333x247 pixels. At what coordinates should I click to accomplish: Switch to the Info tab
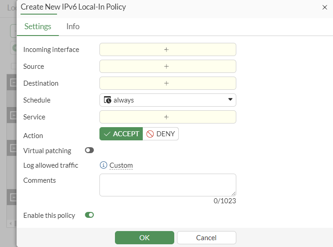coord(73,26)
